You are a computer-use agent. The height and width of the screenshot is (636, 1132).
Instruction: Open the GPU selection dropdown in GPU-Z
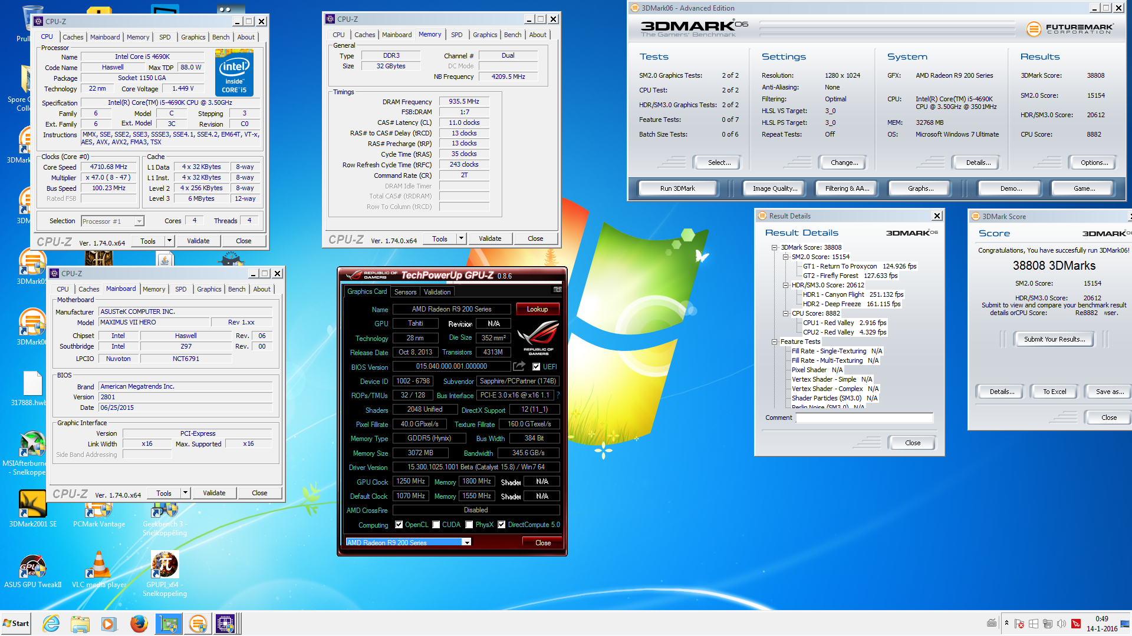pyautogui.click(x=466, y=542)
